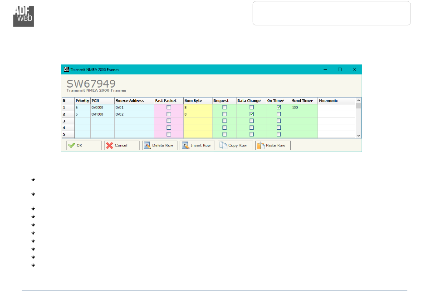Viewport: 431px width, 299px height.
Task: Click the Paste Row button
Action: click(273, 145)
